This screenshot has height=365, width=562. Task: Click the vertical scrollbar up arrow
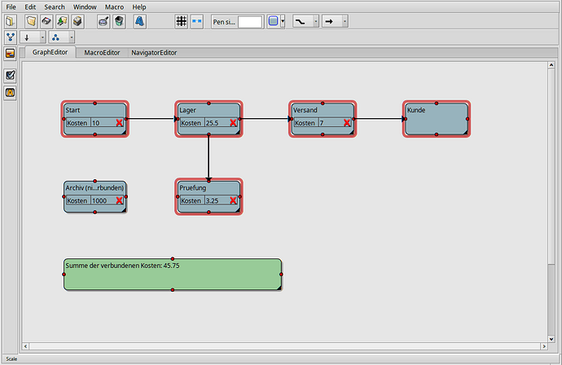(x=551, y=65)
